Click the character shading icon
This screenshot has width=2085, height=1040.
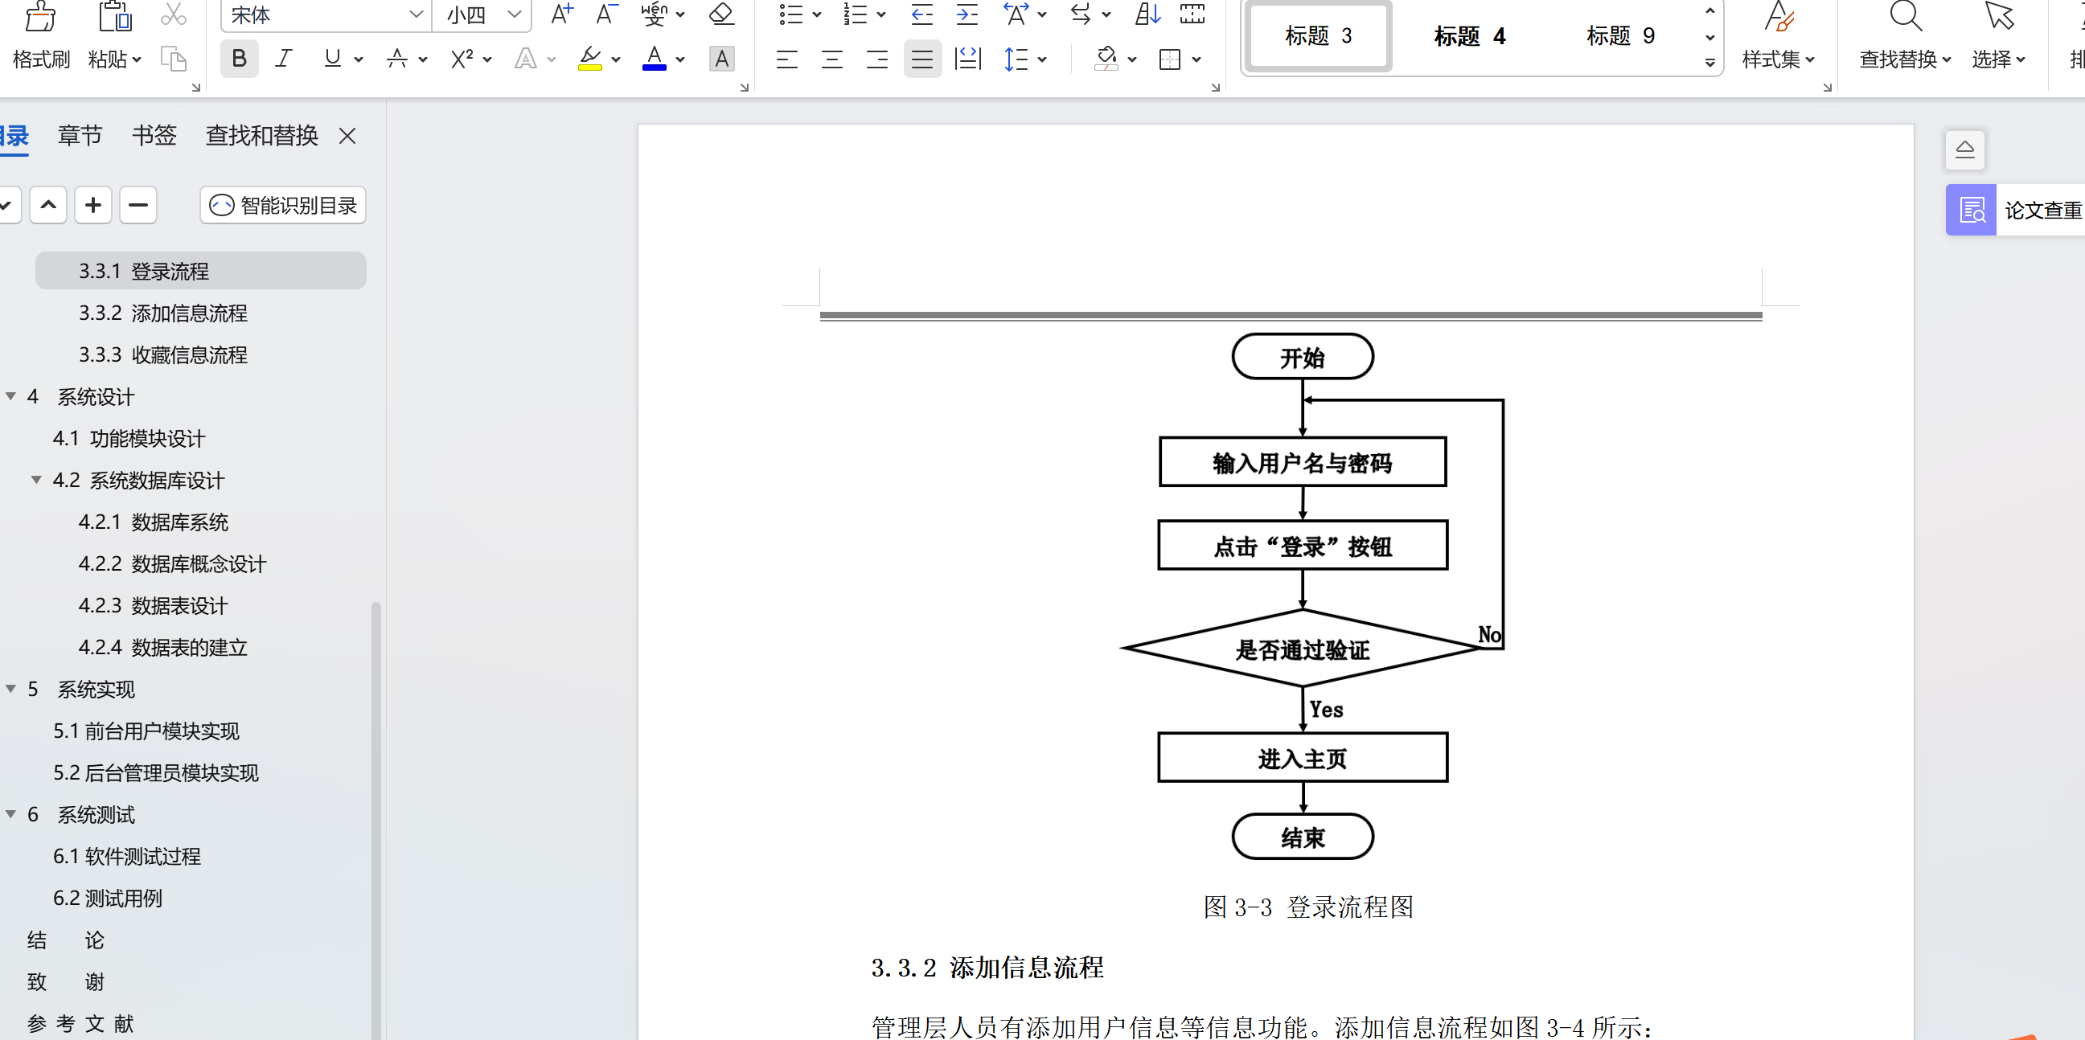(721, 58)
